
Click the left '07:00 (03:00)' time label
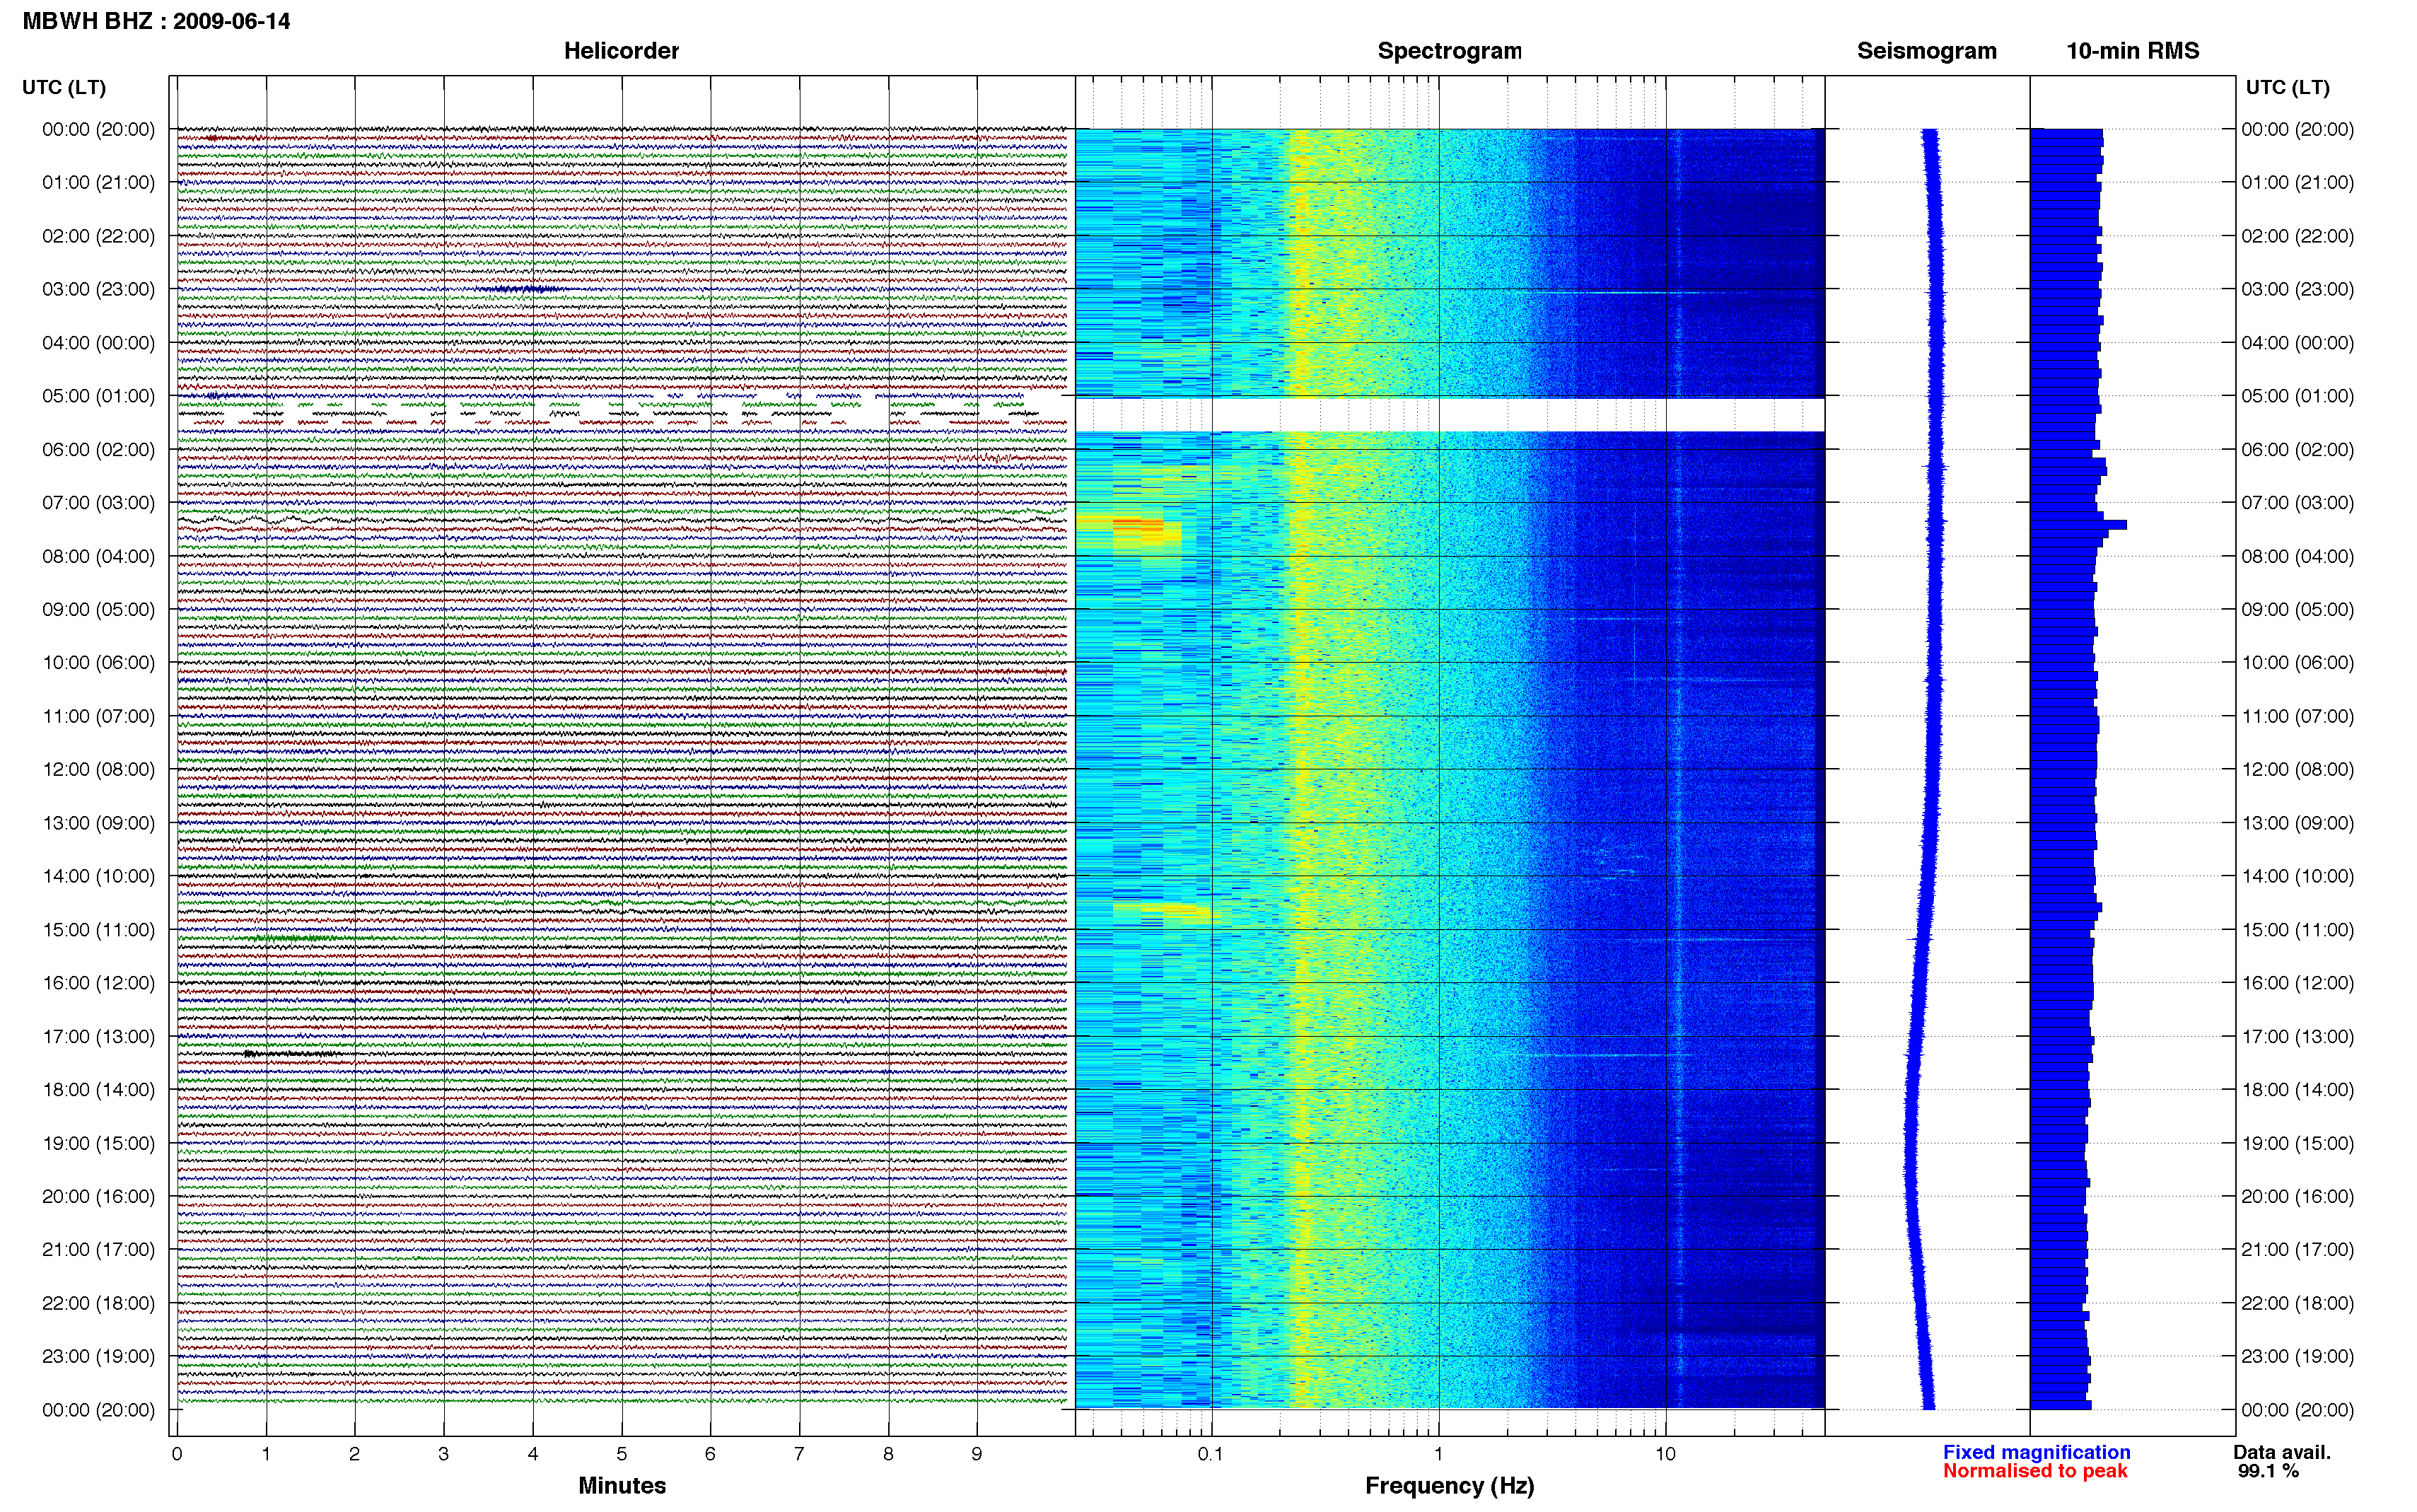[98, 502]
